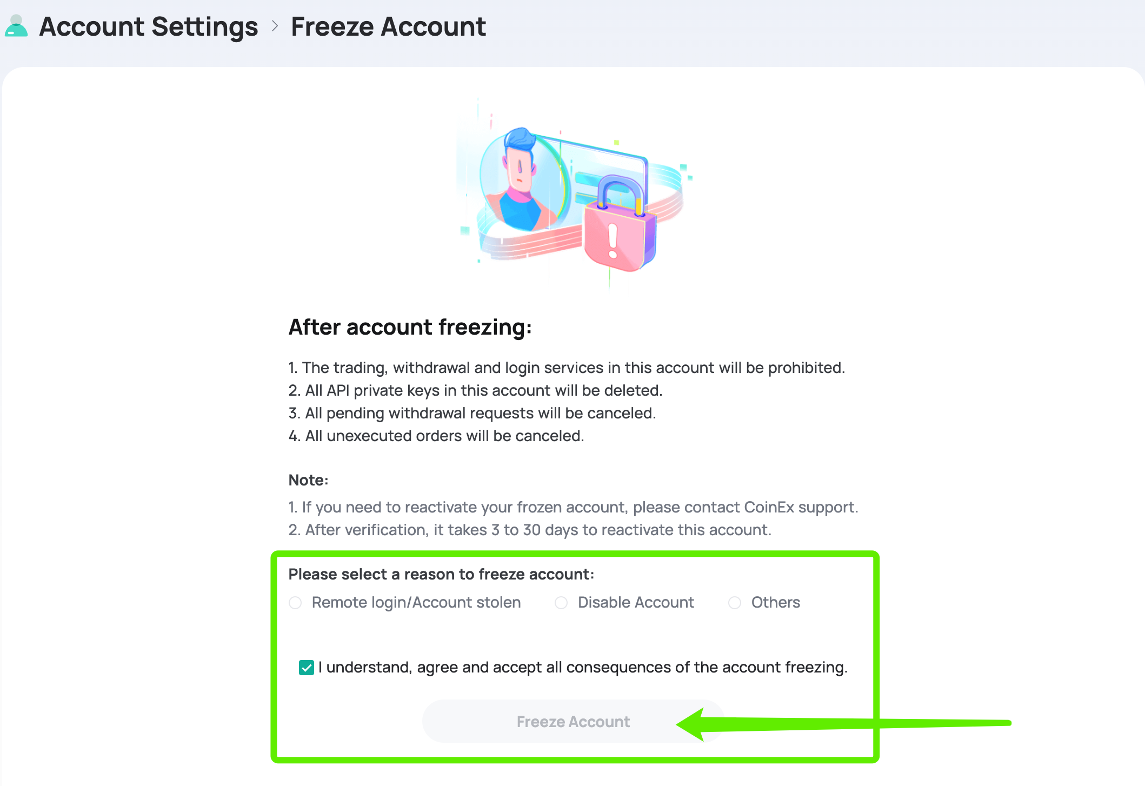Click the Freeze Account button
The height and width of the screenshot is (786, 1145).
573,722
